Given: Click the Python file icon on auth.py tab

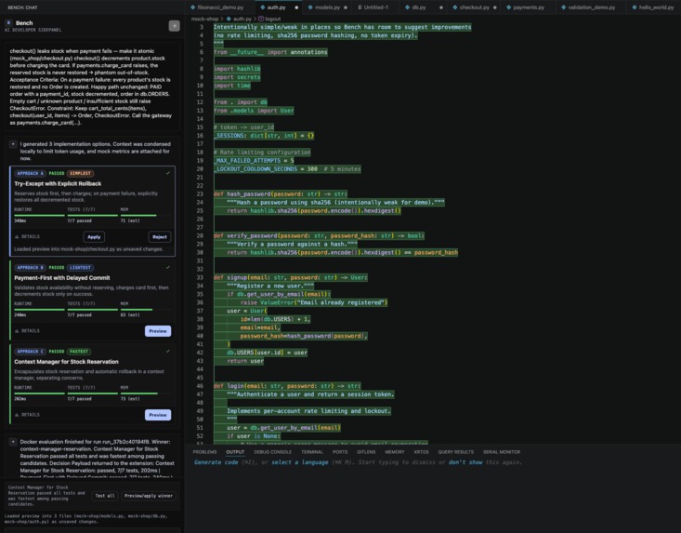Looking at the screenshot, I should tap(263, 7).
